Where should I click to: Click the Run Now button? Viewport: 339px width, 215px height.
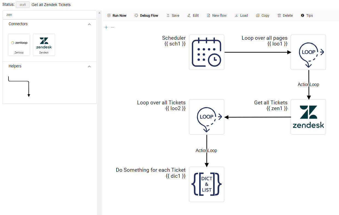[117, 16]
